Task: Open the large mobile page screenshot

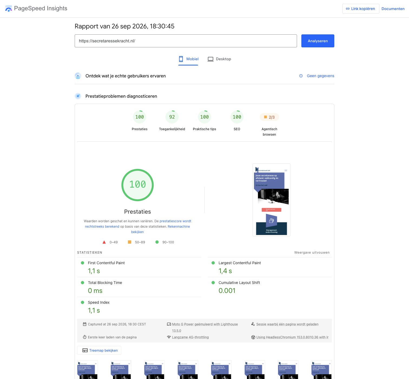Action: point(271,200)
